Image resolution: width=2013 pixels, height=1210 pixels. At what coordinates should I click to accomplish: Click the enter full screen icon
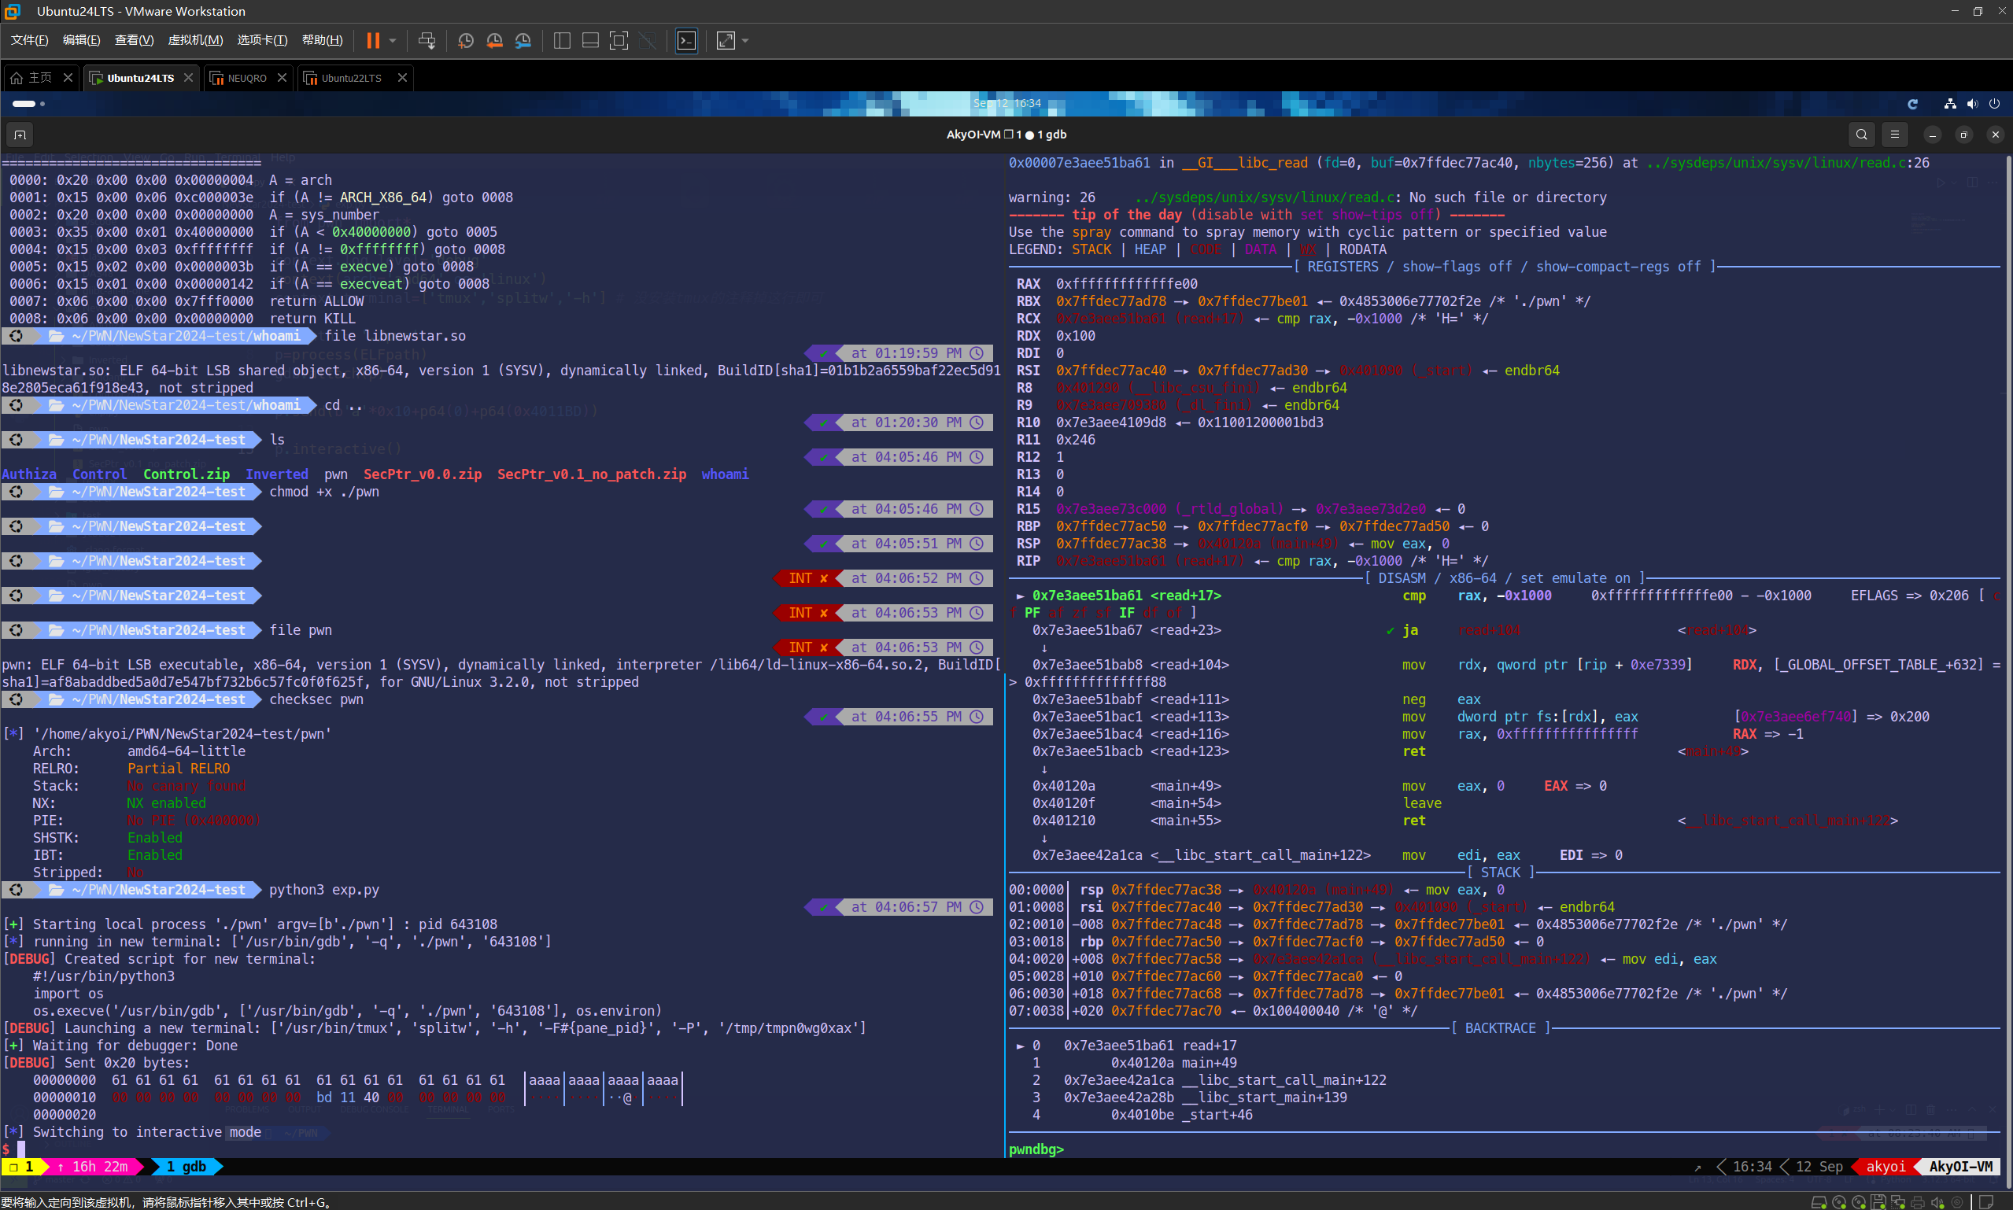(x=619, y=40)
